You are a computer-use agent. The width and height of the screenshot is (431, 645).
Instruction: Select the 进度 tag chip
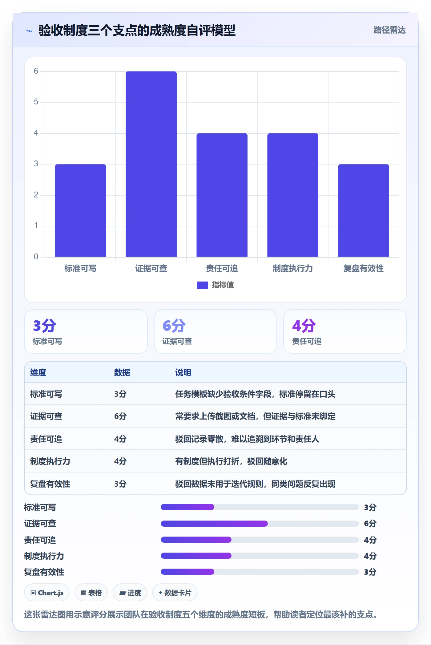click(130, 593)
